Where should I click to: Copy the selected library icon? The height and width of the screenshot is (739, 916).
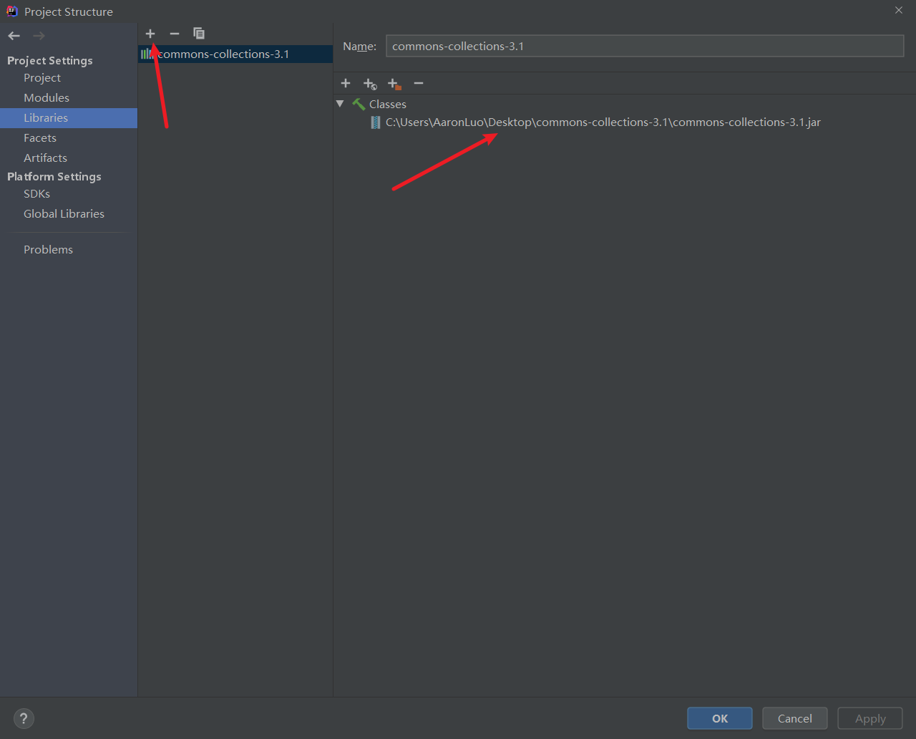pos(199,34)
